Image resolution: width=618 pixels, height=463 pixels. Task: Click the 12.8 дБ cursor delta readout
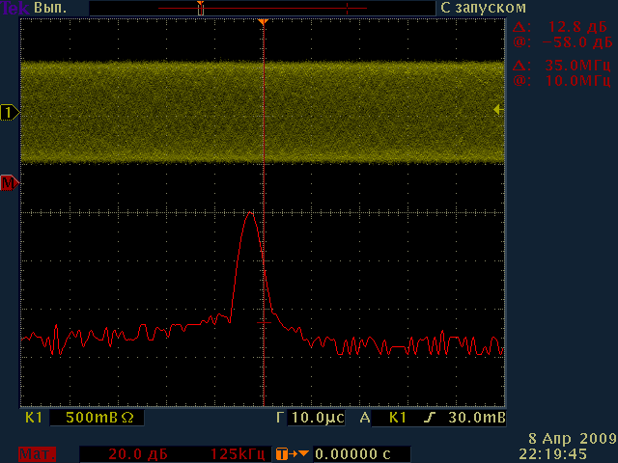[570, 27]
